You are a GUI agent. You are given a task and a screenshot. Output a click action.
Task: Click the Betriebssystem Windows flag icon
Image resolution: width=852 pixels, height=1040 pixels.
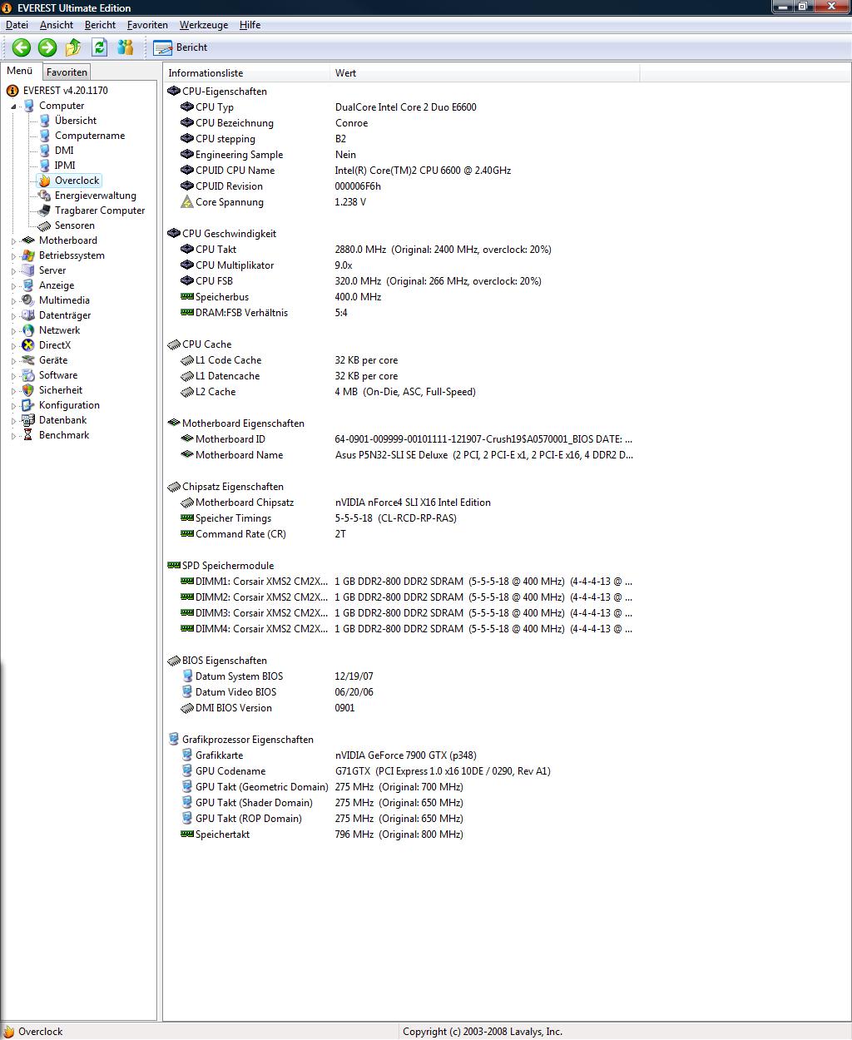(29, 255)
